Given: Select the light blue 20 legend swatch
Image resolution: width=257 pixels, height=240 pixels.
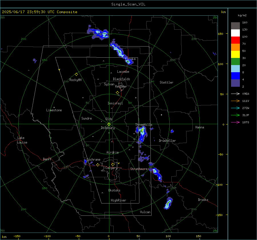Looking at the screenshot, I should pos(235,69).
